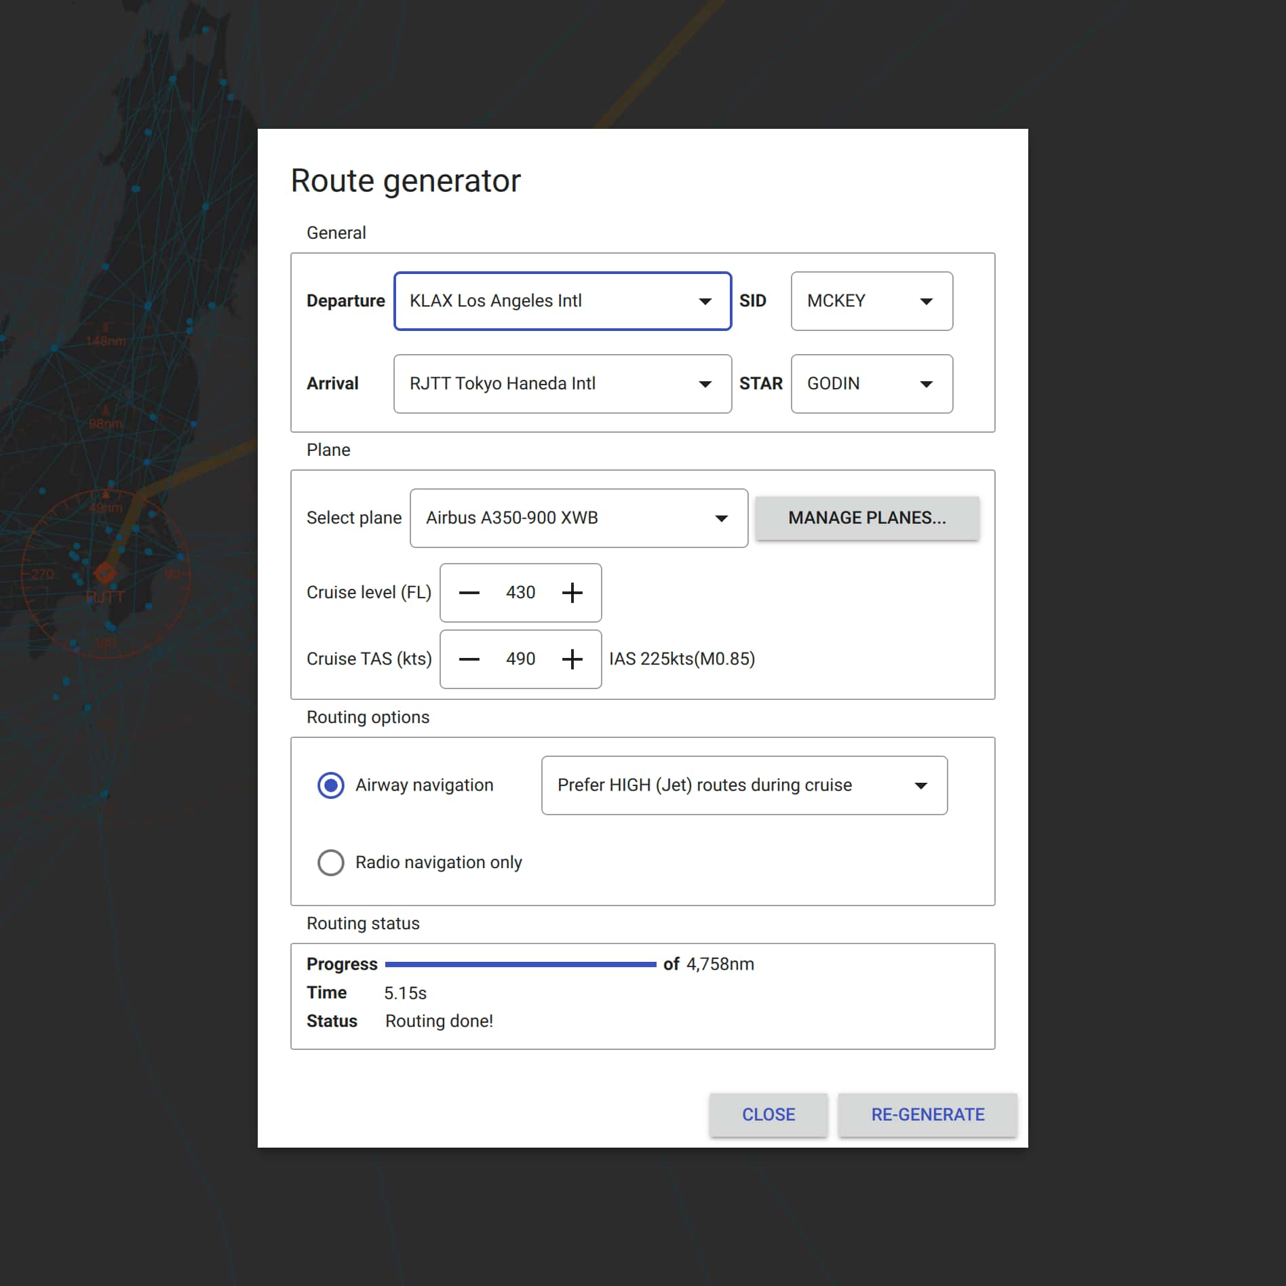
Task: Click the STAR dropdown chevron icon
Action: click(x=927, y=384)
